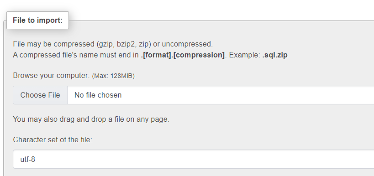Click the 'File may be compressed' sentence
Viewport: 374px width, 176px height.
[x=113, y=44]
